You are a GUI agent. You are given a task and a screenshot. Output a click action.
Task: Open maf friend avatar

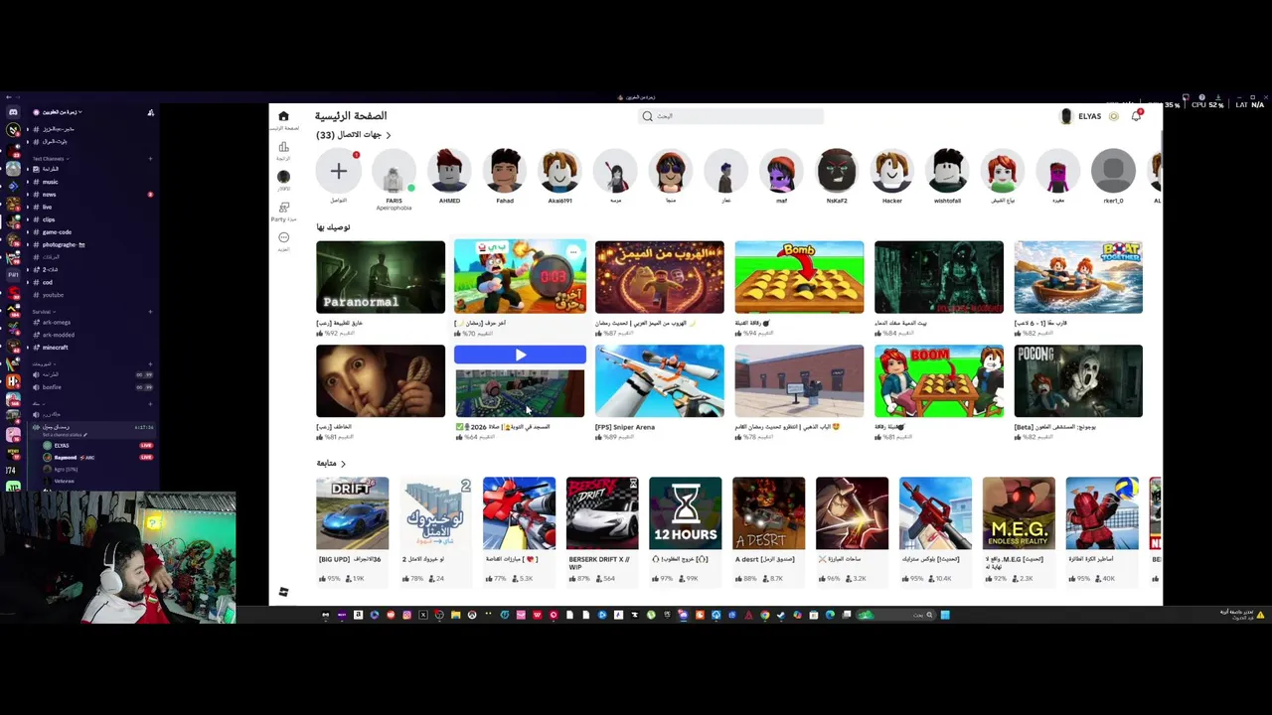tap(781, 171)
